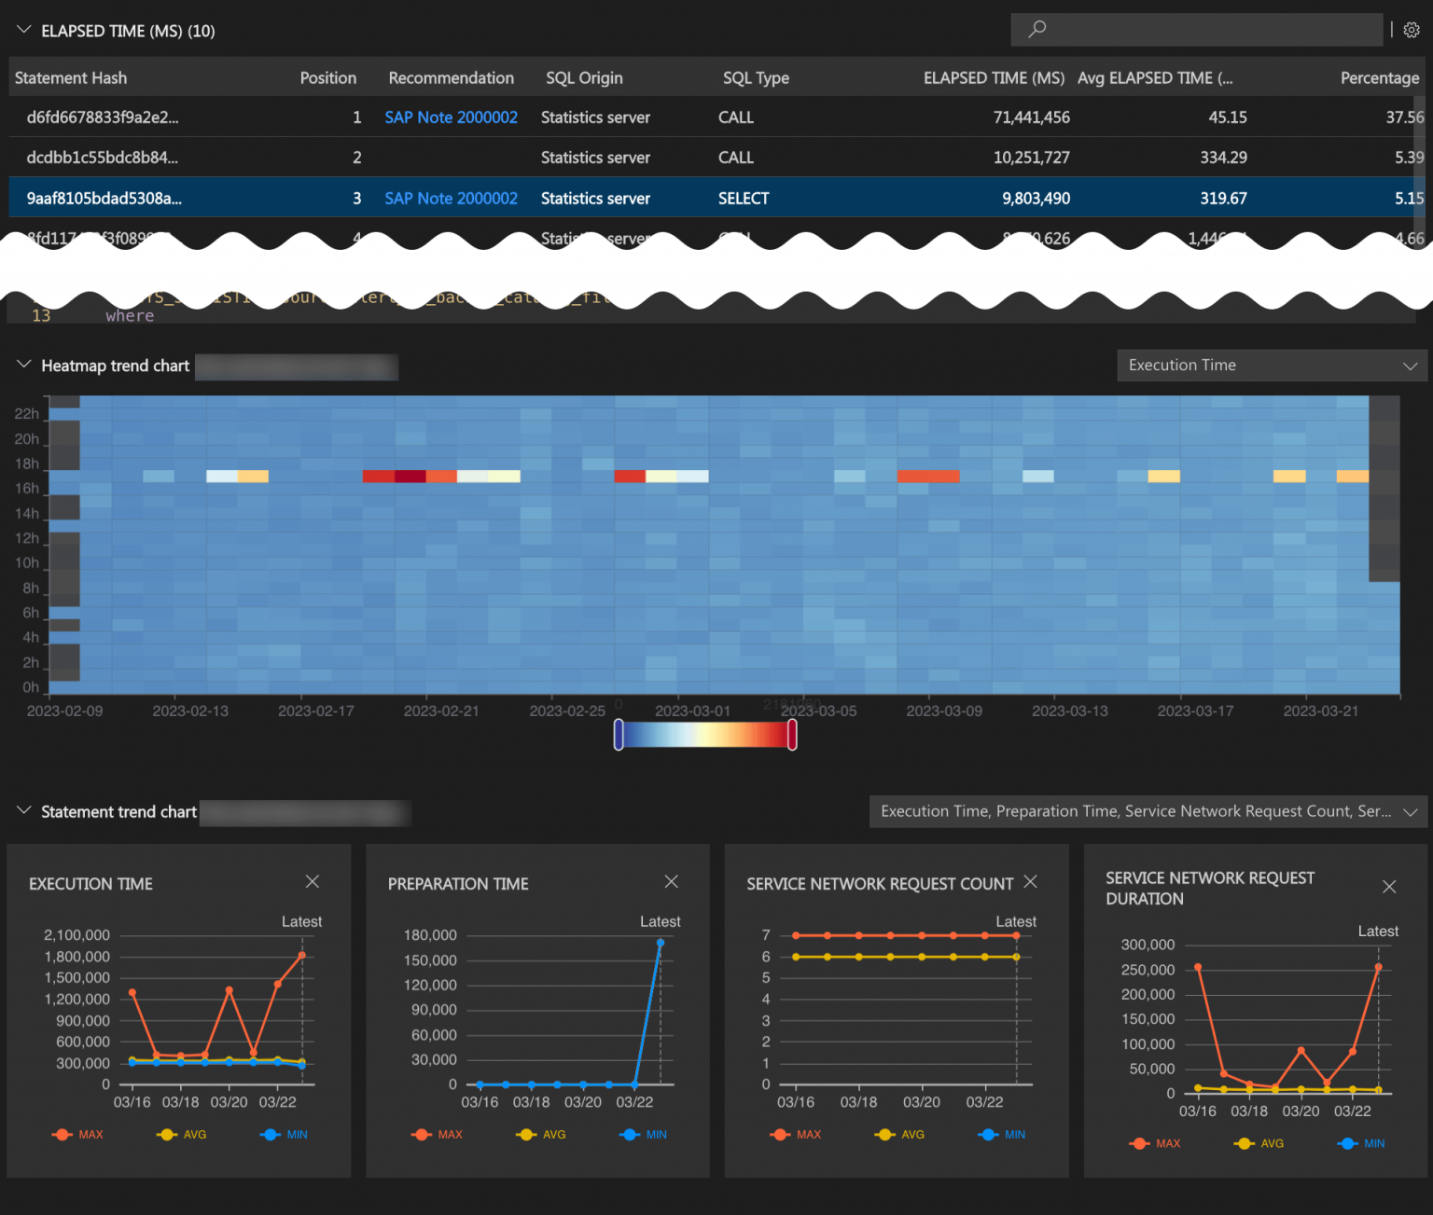Close the SERVICE NETWORK REQUEST DURATION card
Viewport: 1433px width, 1215px height.
click(x=1388, y=887)
